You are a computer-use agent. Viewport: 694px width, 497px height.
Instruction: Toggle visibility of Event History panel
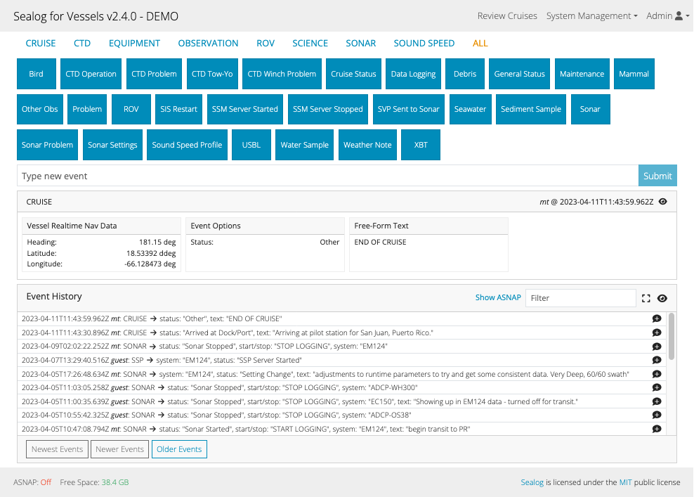[x=662, y=298]
